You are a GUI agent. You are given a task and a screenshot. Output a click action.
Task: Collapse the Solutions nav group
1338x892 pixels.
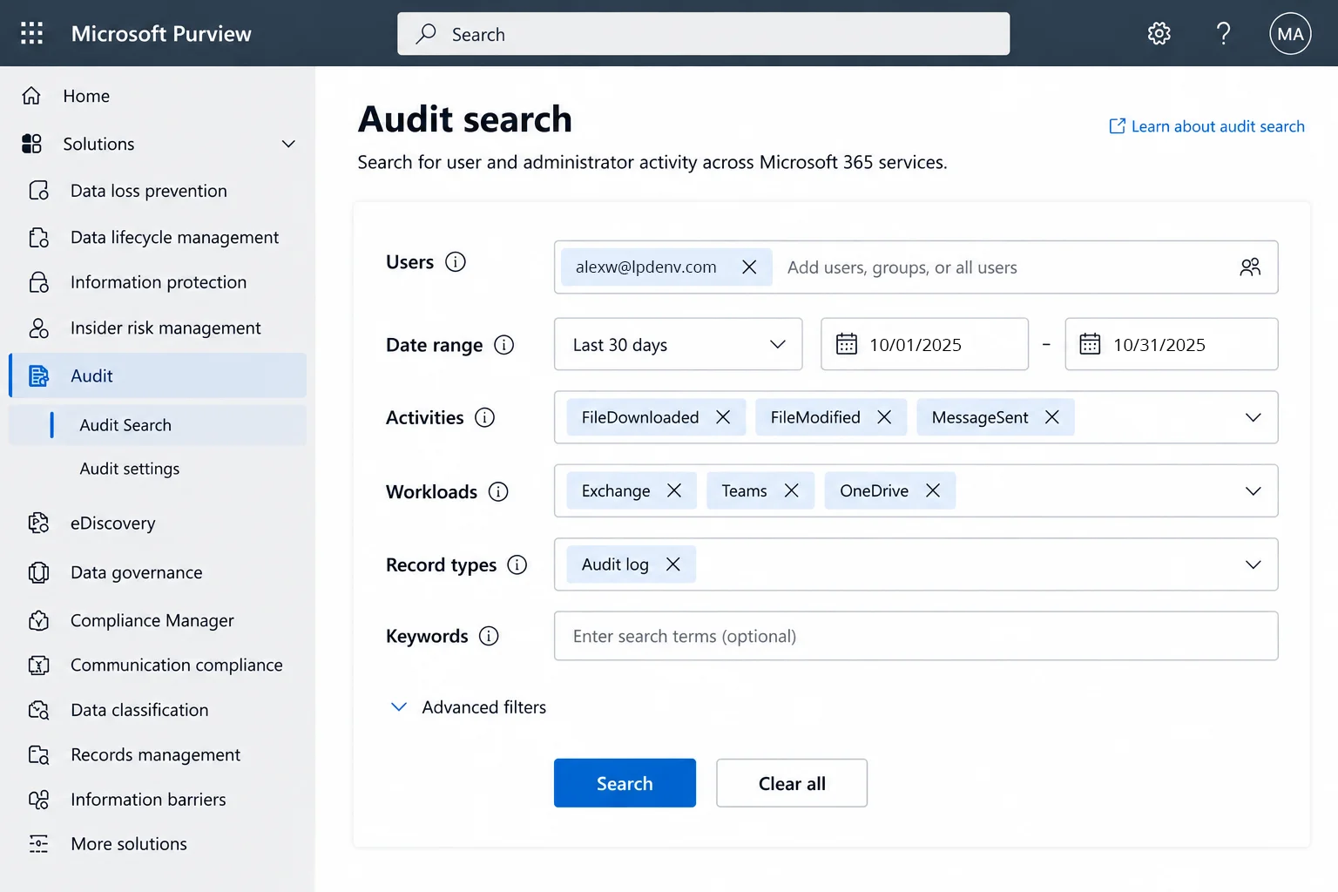(x=288, y=144)
